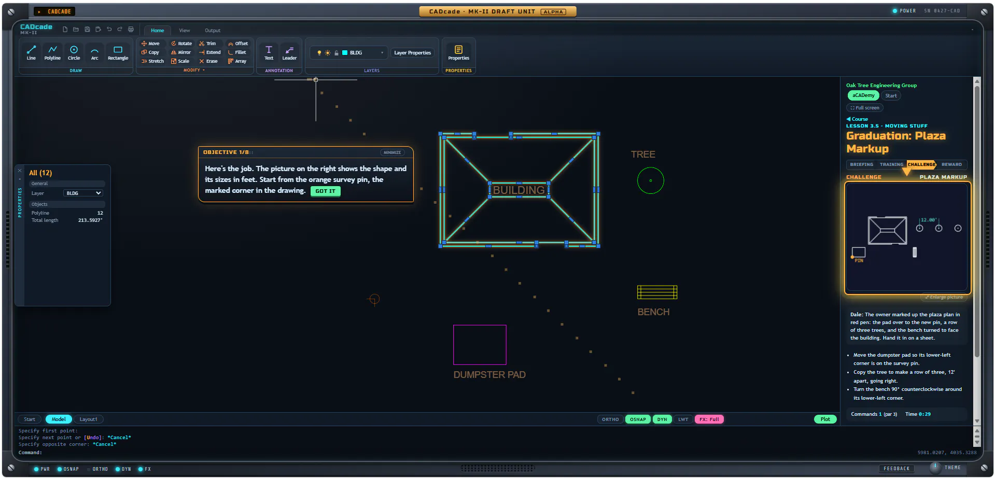This screenshot has height=478, width=995.
Task: Expand the MODIFY panel dropdown arrow
Action: tap(204, 71)
